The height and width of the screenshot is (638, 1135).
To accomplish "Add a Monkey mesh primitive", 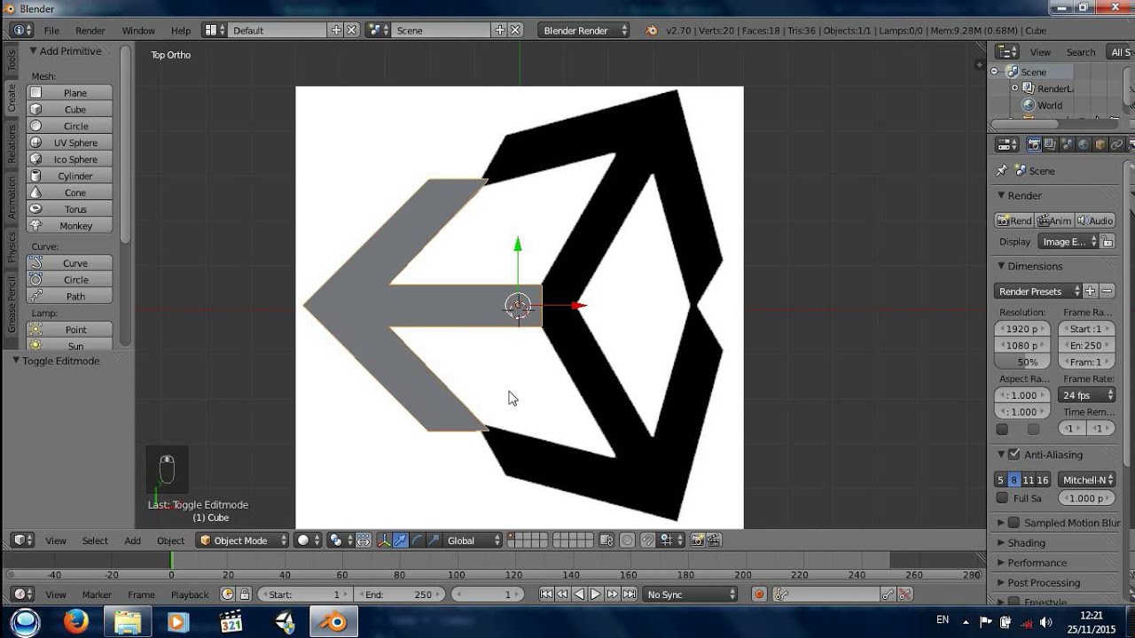I will [69, 226].
